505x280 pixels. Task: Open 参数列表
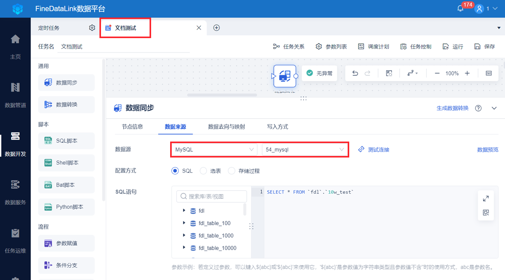331,47
